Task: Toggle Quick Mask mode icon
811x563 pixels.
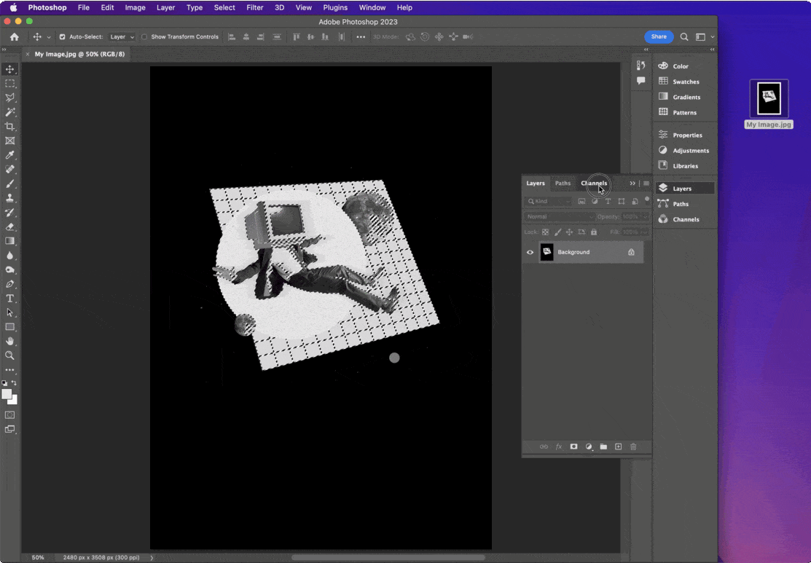Action: [9, 415]
